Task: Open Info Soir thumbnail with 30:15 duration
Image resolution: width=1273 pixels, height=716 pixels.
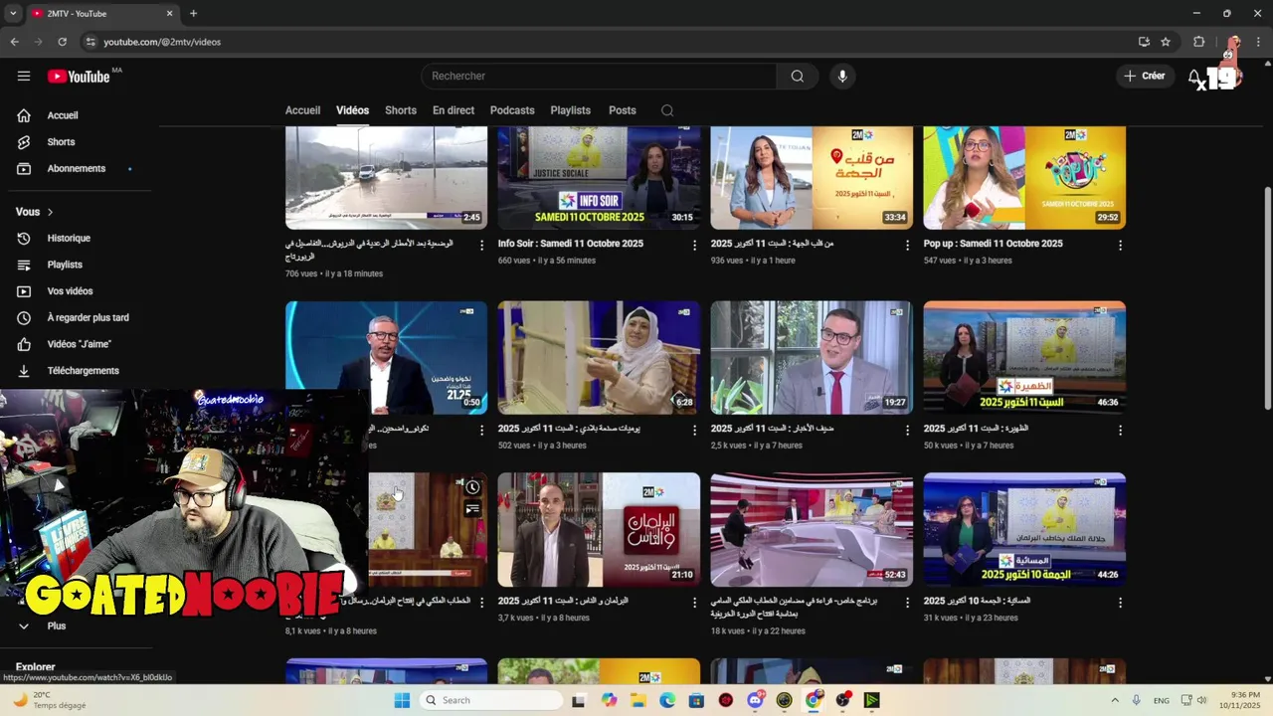Action: [x=600, y=178]
